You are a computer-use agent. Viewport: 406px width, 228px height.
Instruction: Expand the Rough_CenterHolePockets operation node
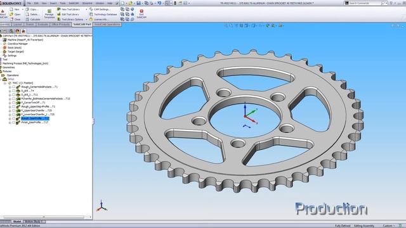tap(10, 87)
